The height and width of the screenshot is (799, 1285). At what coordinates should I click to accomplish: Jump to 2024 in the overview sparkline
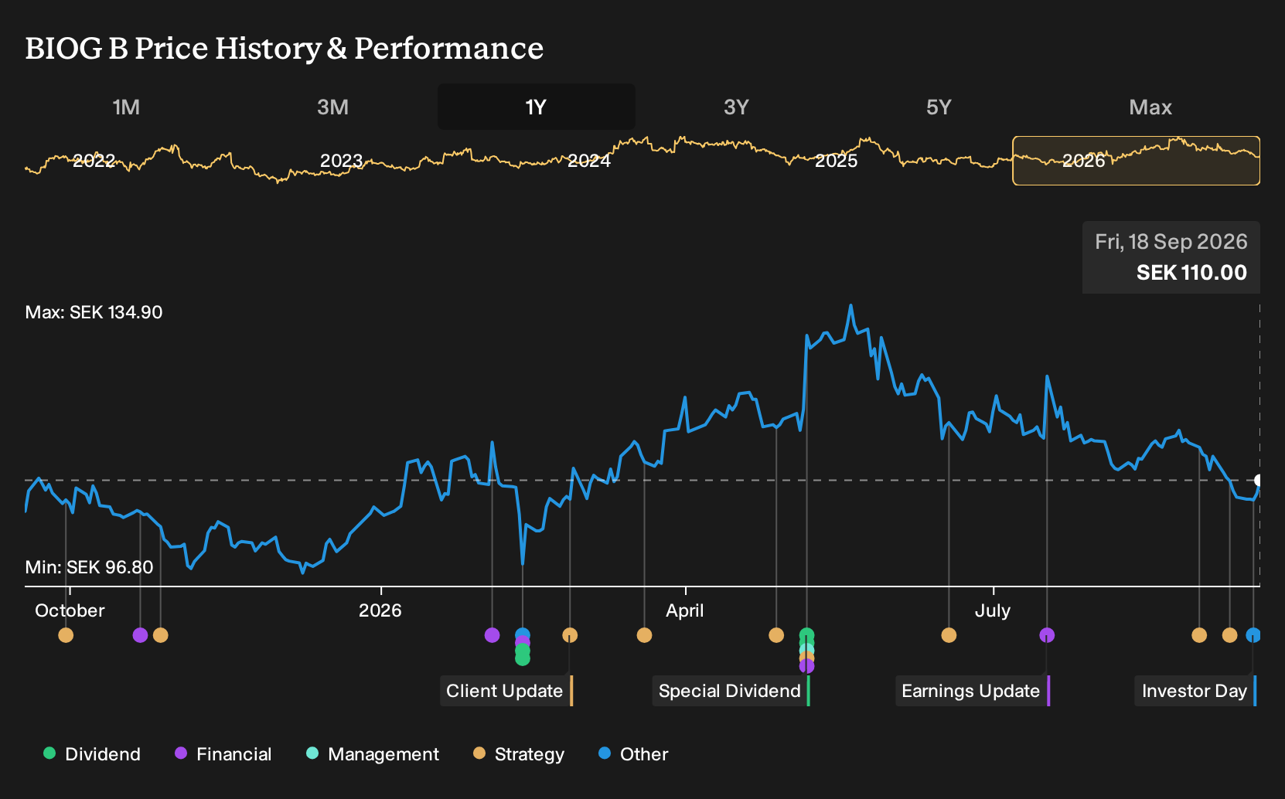(589, 161)
